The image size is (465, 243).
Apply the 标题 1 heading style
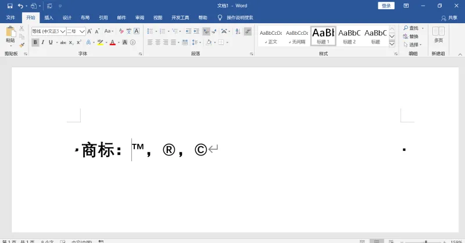click(x=323, y=36)
